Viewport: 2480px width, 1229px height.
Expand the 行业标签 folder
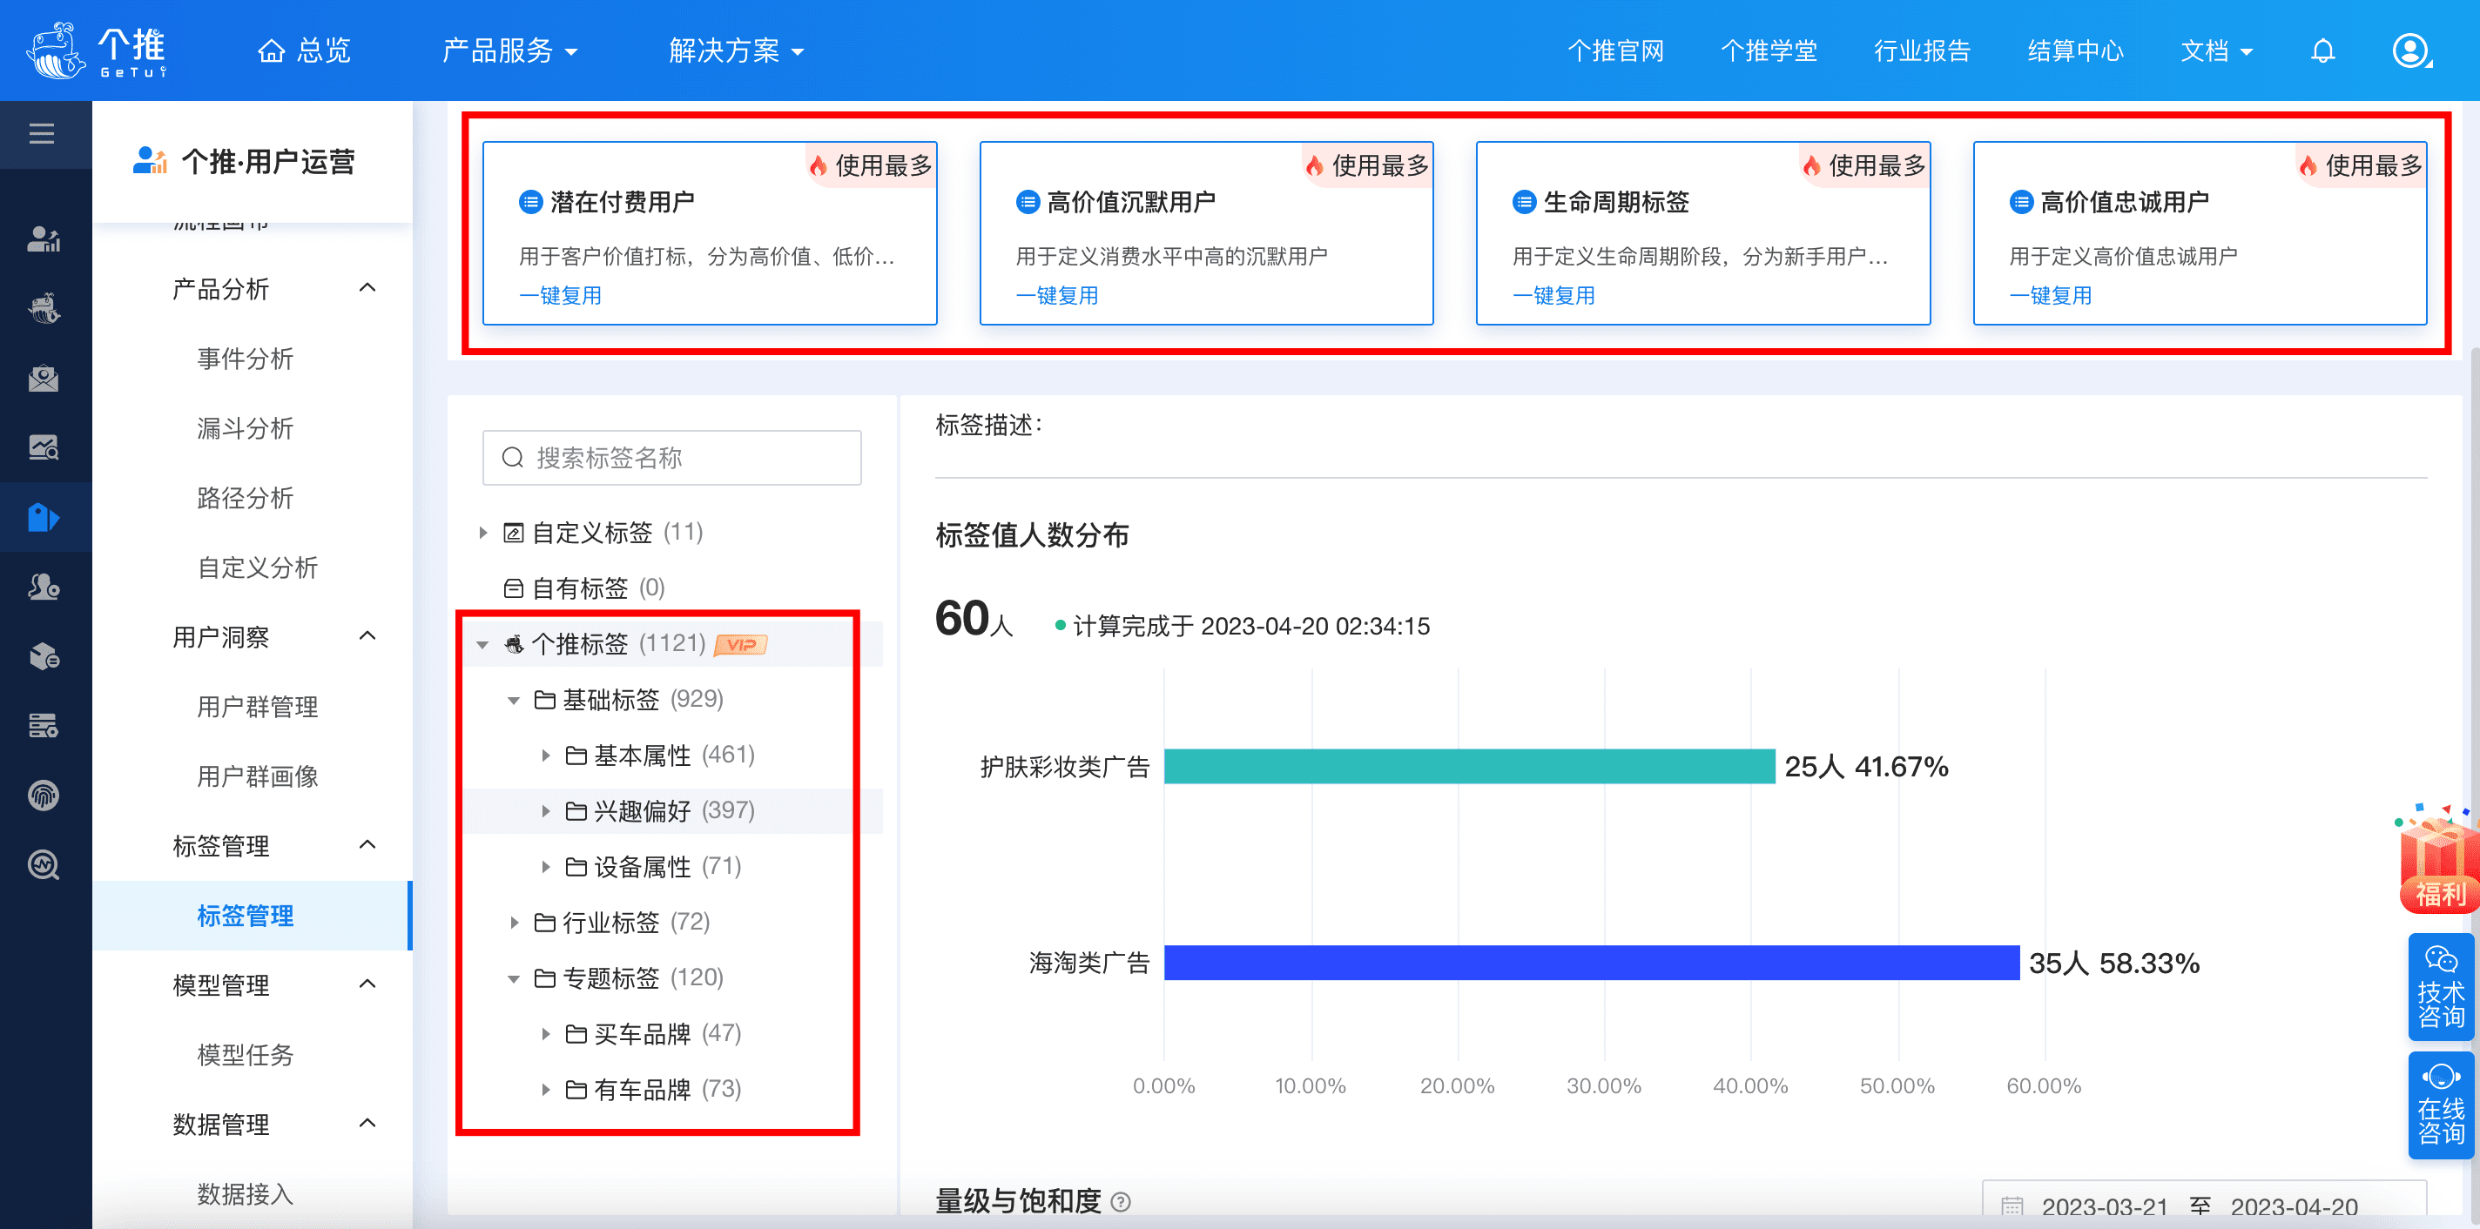click(514, 923)
